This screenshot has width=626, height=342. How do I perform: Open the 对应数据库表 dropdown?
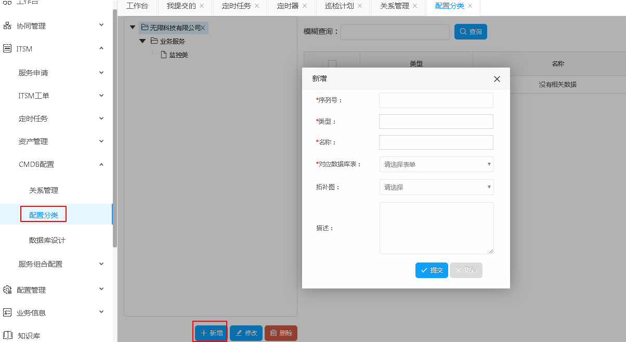pyautogui.click(x=436, y=164)
